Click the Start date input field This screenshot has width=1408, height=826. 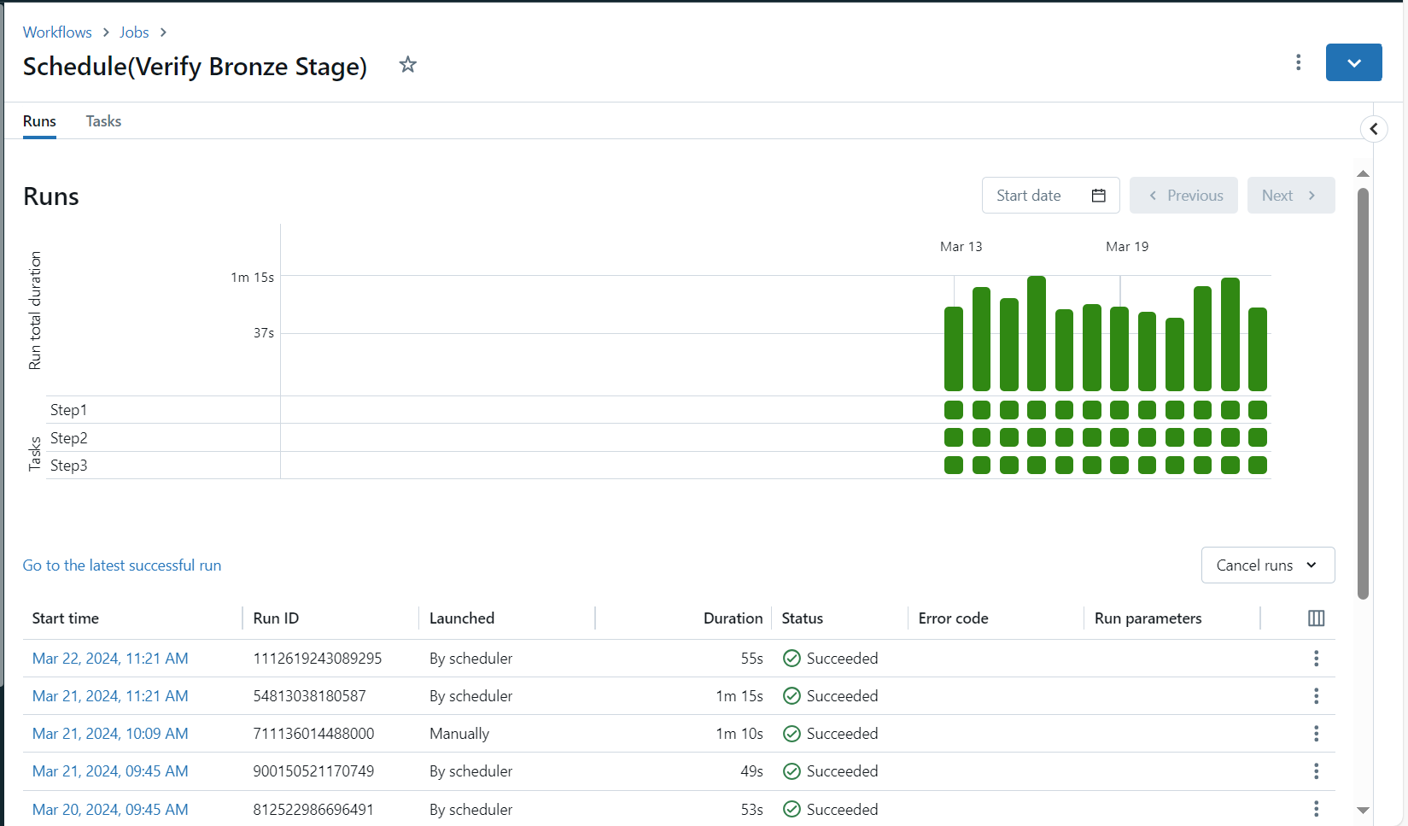pos(1029,195)
